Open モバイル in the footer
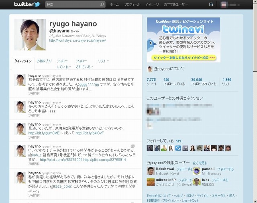257x203 pixels. click(x=202, y=196)
